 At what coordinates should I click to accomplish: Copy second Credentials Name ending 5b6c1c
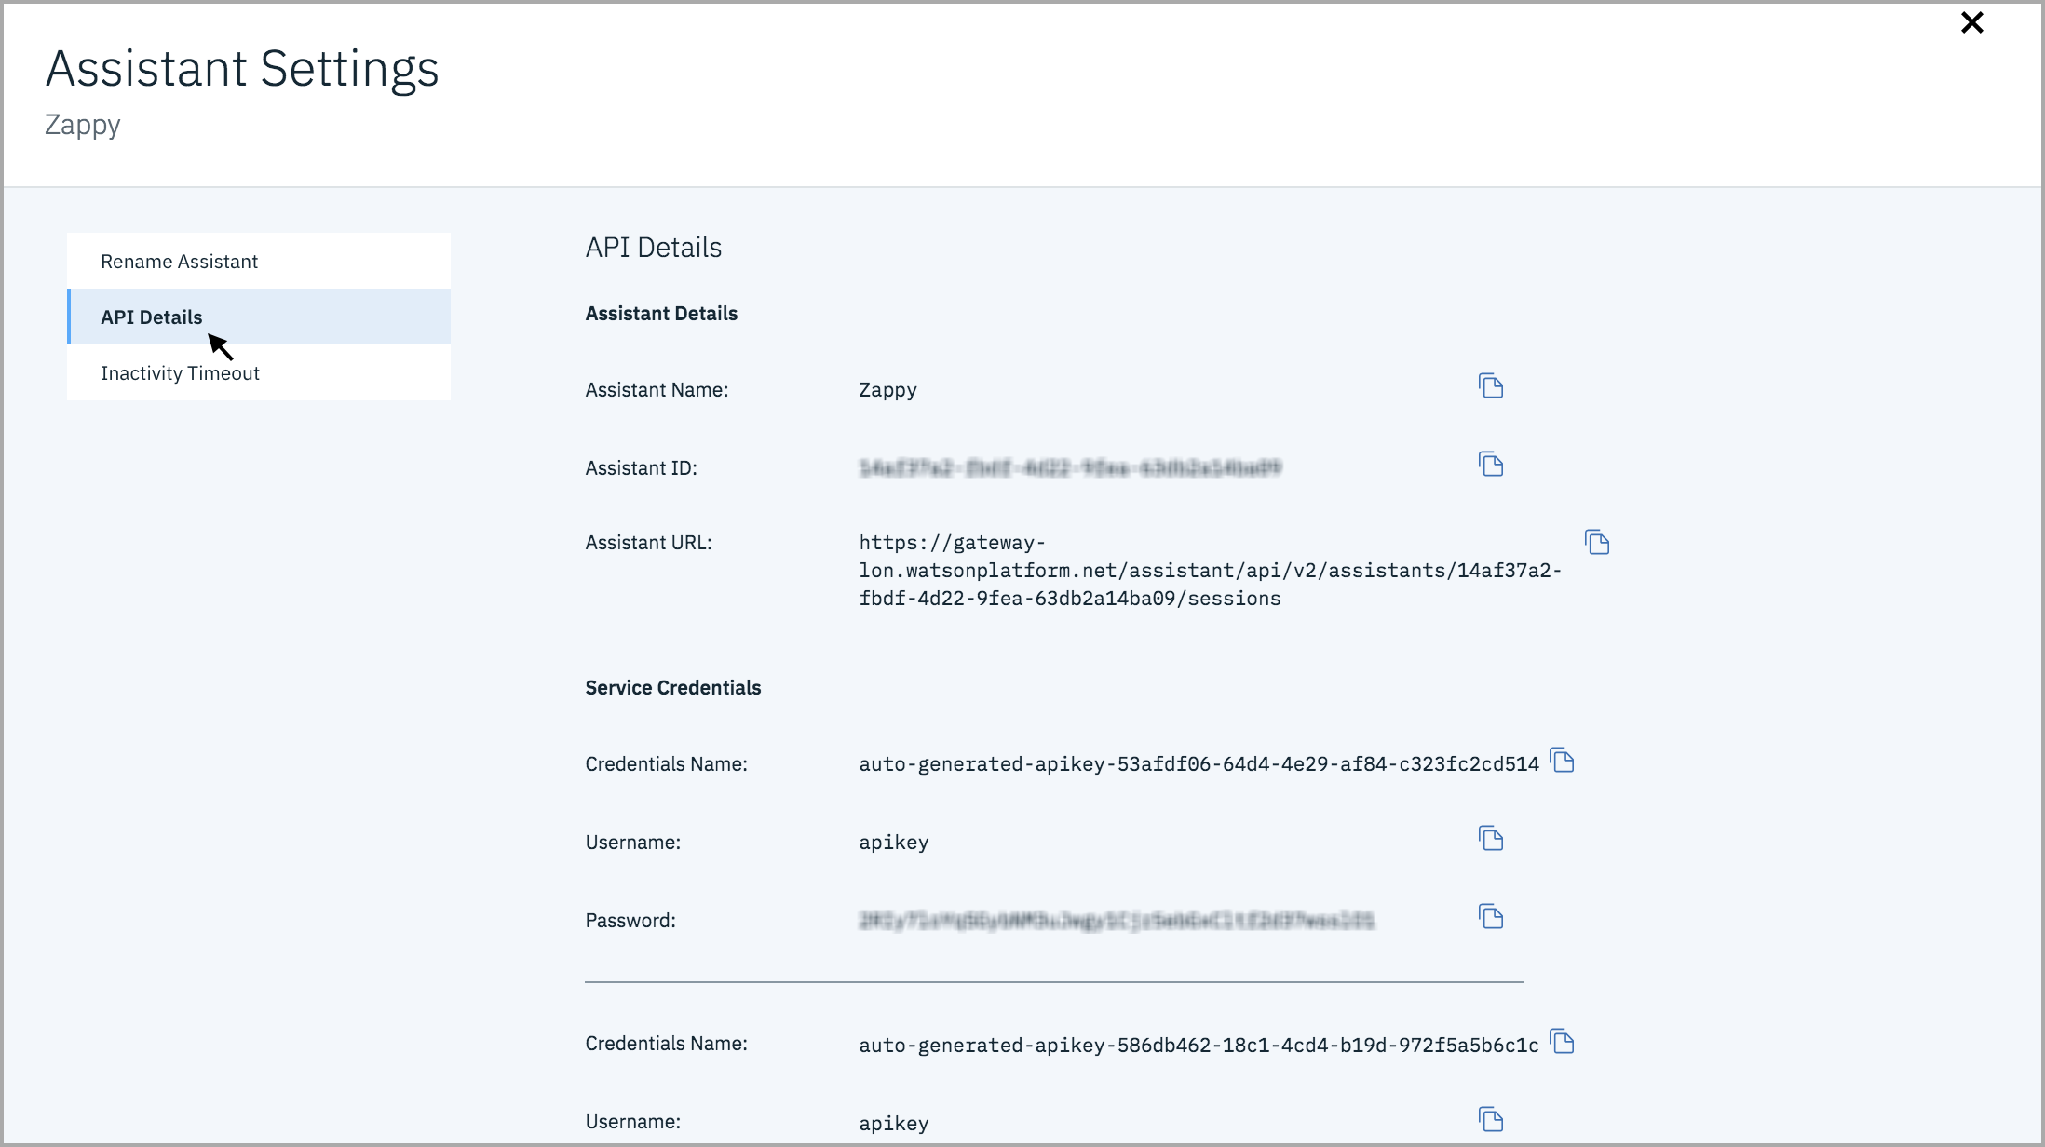pyautogui.click(x=1562, y=1043)
